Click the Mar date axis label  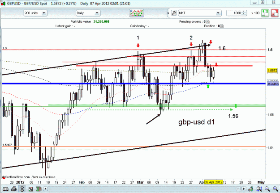pyautogui.click(x=140, y=182)
